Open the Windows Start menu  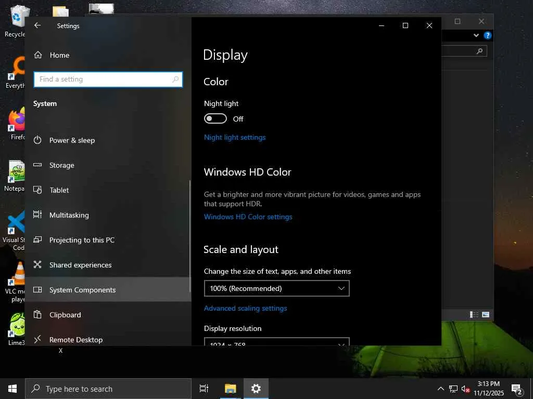point(12,389)
